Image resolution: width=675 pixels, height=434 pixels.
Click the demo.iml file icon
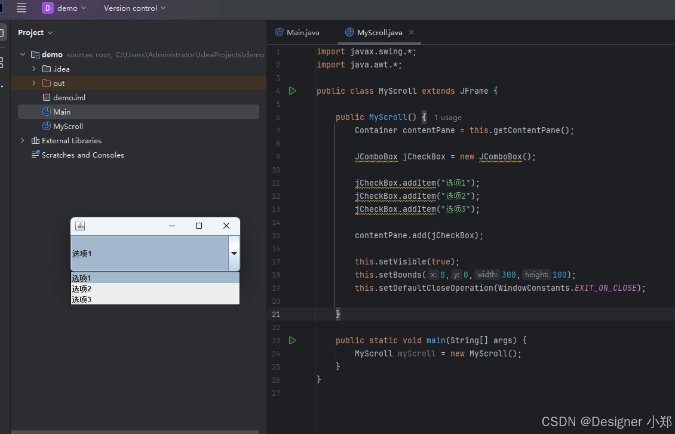click(47, 98)
